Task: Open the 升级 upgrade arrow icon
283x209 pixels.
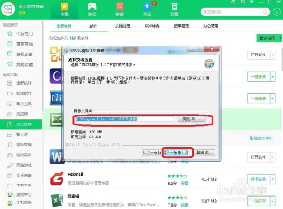Action: pos(147,7)
